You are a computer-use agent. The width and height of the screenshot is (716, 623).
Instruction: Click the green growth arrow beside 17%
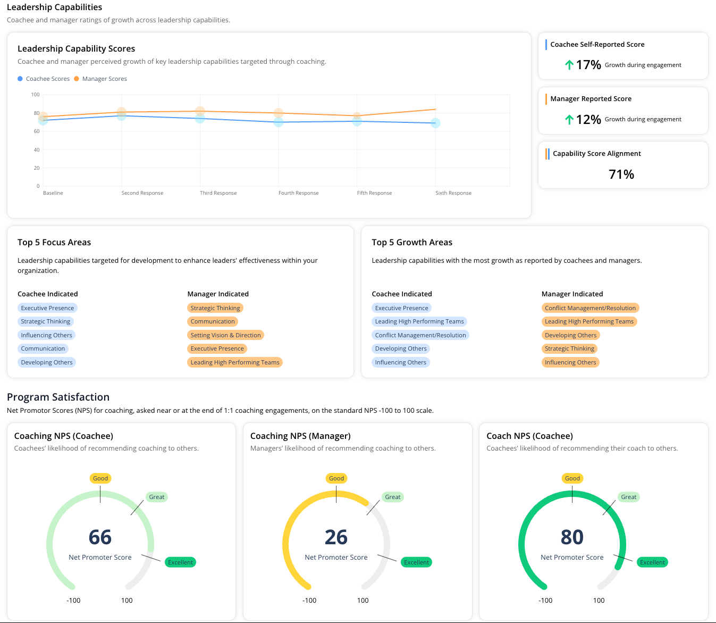tap(569, 65)
